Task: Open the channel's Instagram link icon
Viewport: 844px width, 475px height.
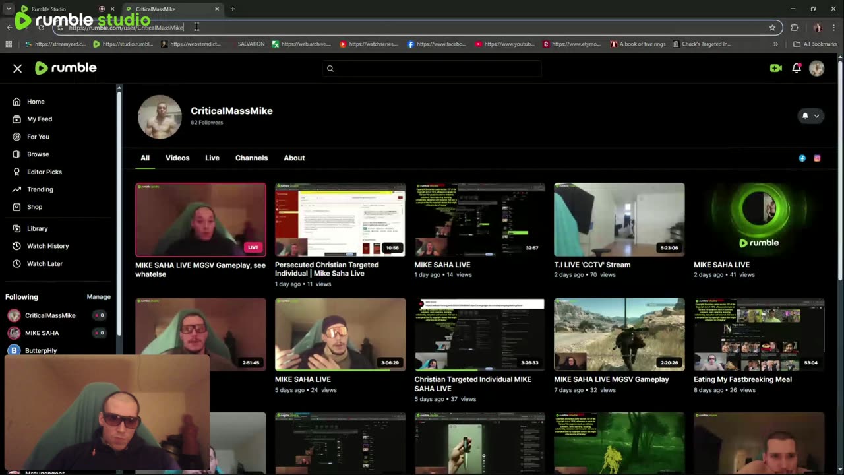Action: pyautogui.click(x=817, y=158)
